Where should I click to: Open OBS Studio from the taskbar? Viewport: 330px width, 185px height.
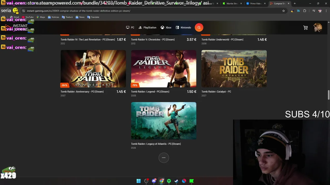[x=146, y=181]
